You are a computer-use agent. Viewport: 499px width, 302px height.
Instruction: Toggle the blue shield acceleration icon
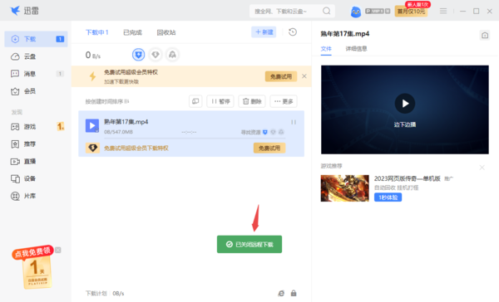click(138, 55)
